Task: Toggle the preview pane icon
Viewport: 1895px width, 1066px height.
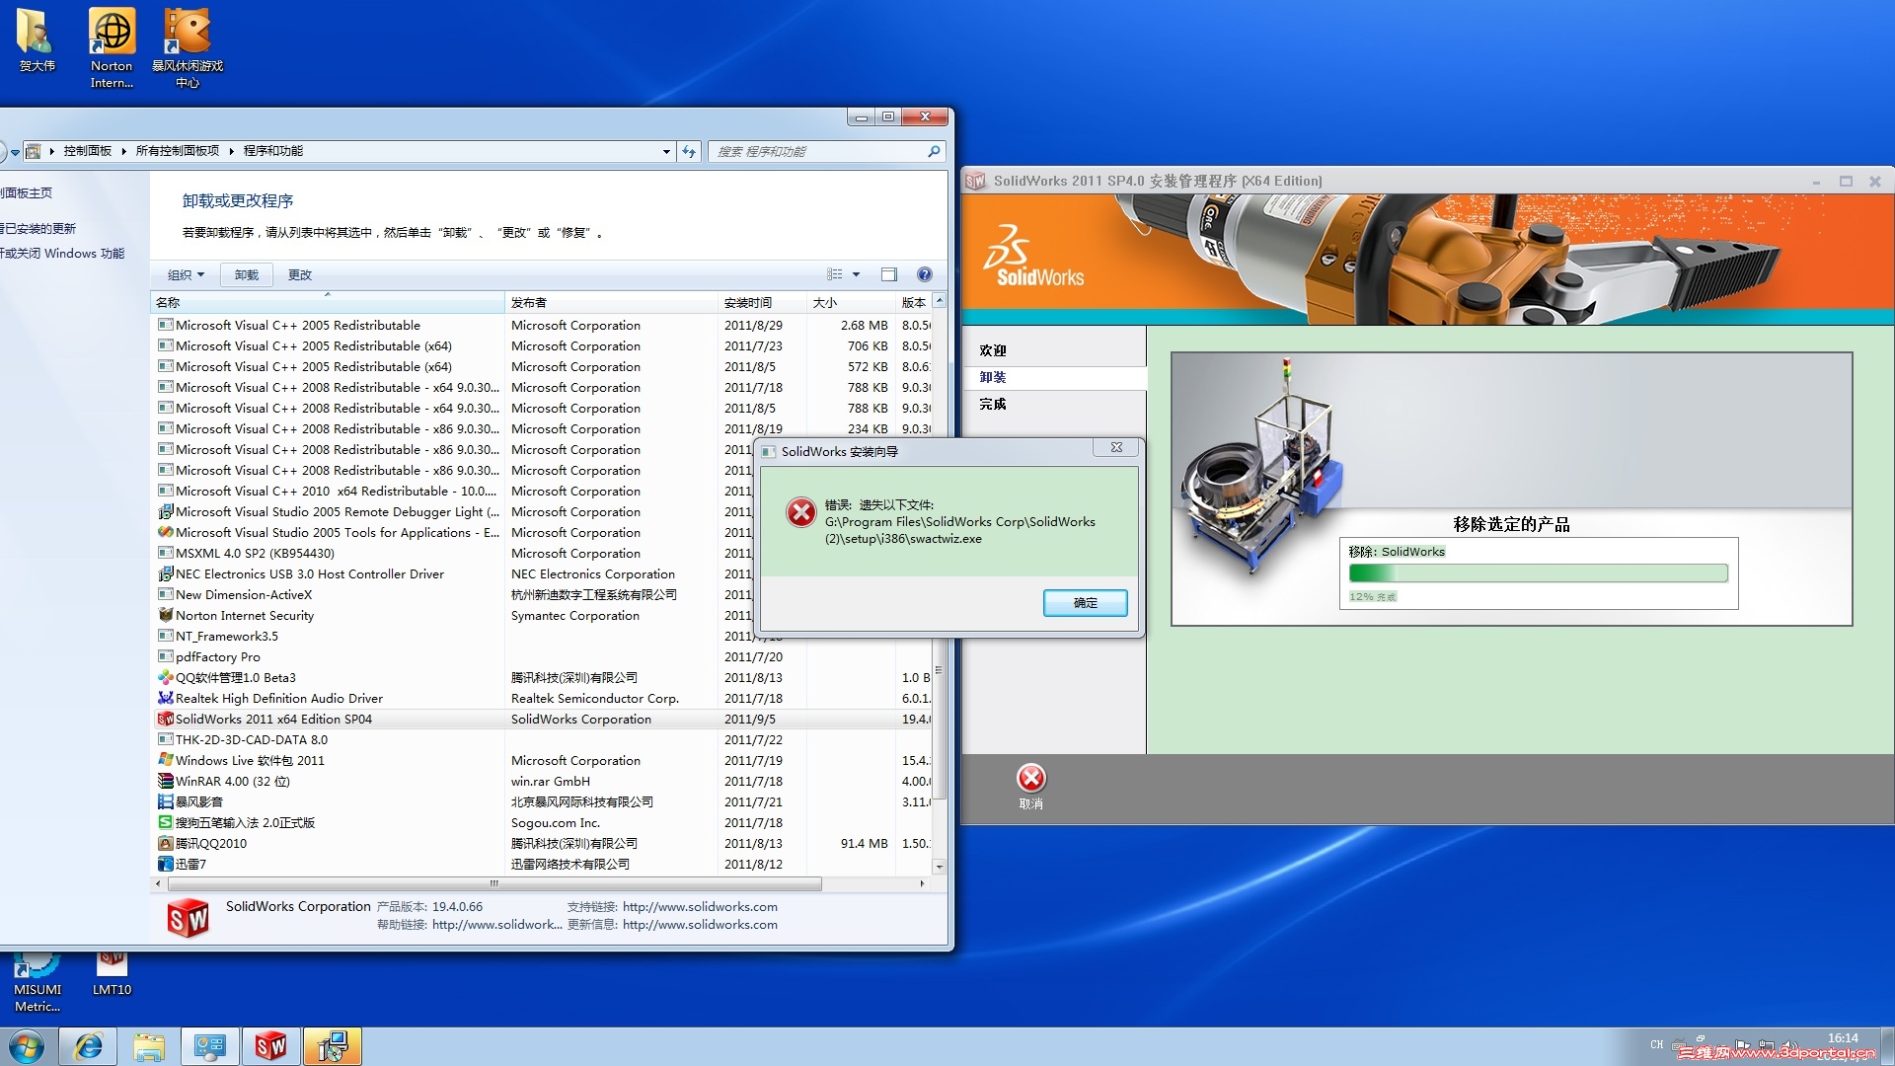Action: coord(888,274)
